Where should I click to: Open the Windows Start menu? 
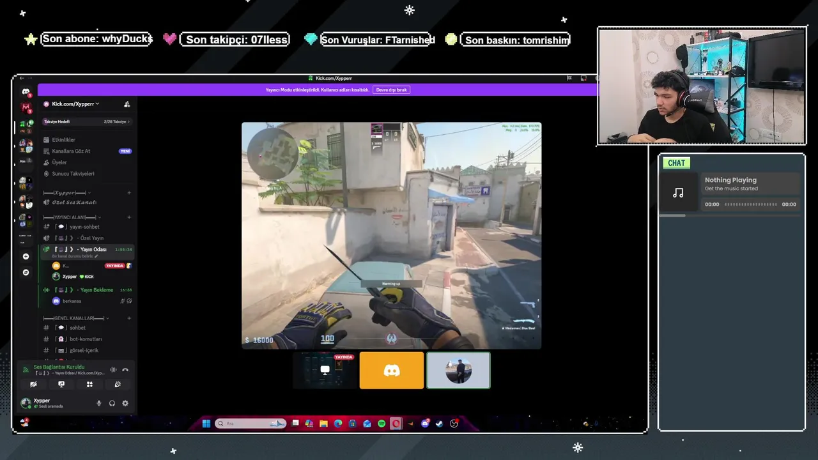pyautogui.click(x=206, y=424)
